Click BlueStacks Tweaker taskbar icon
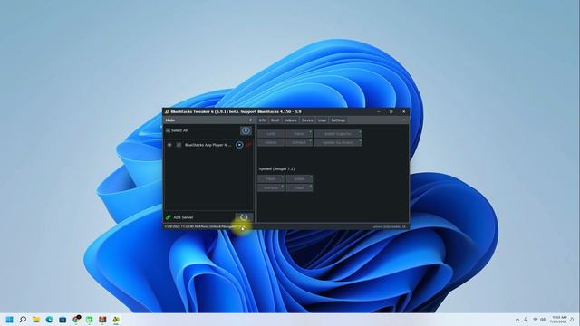The width and height of the screenshot is (580, 326). 116,320
